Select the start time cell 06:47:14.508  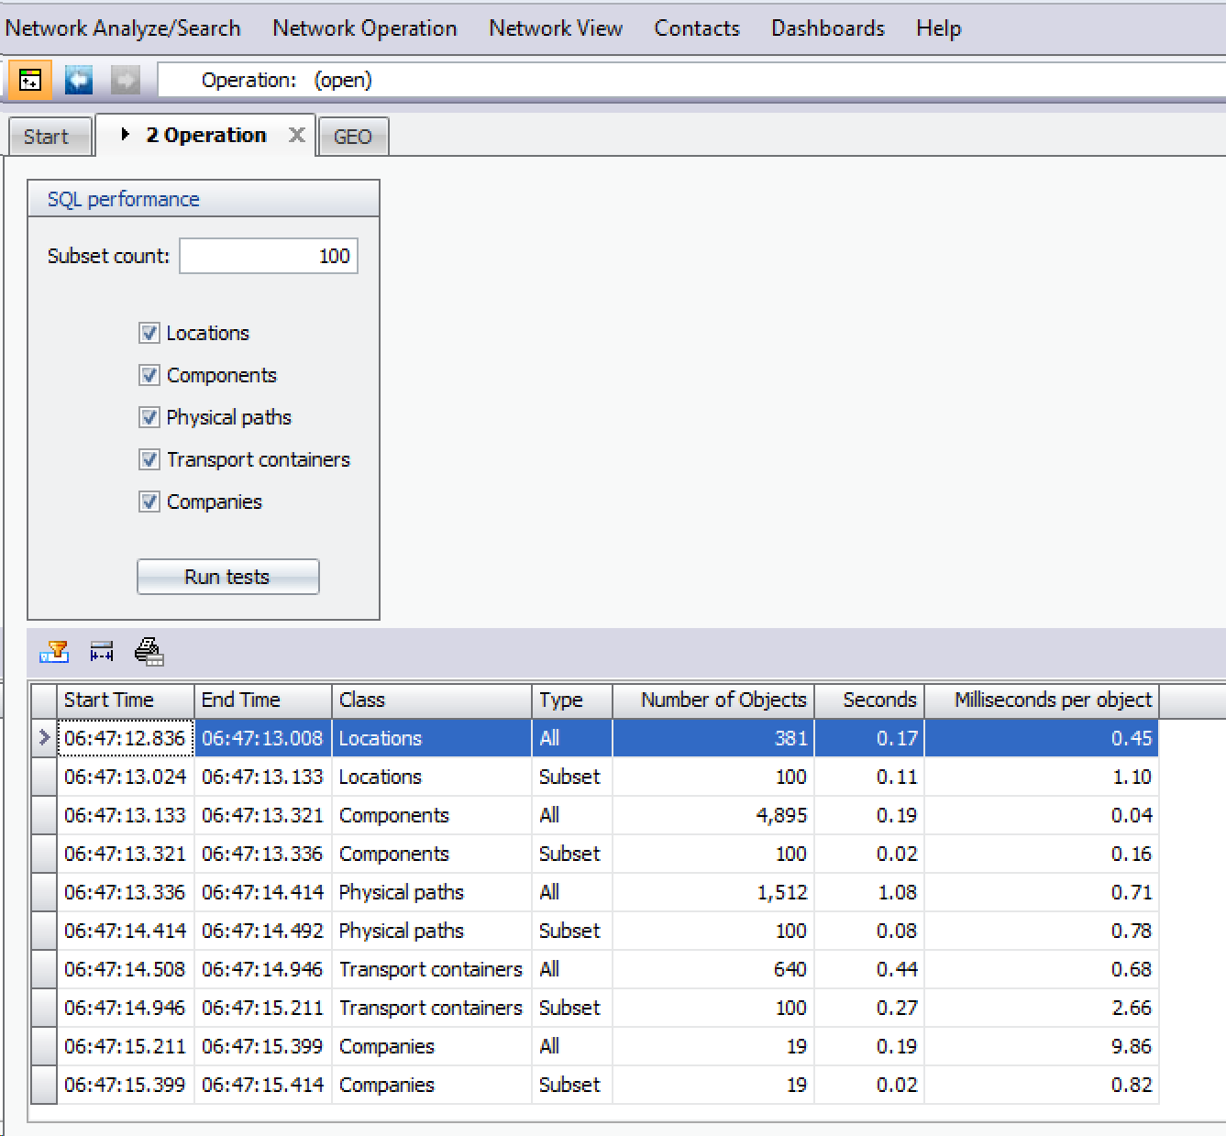point(126,969)
